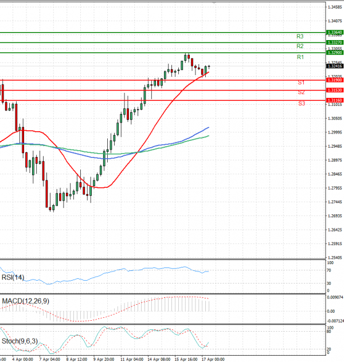Click the R2 resistance label
Screen dimensions: 344x362
[300, 46]
